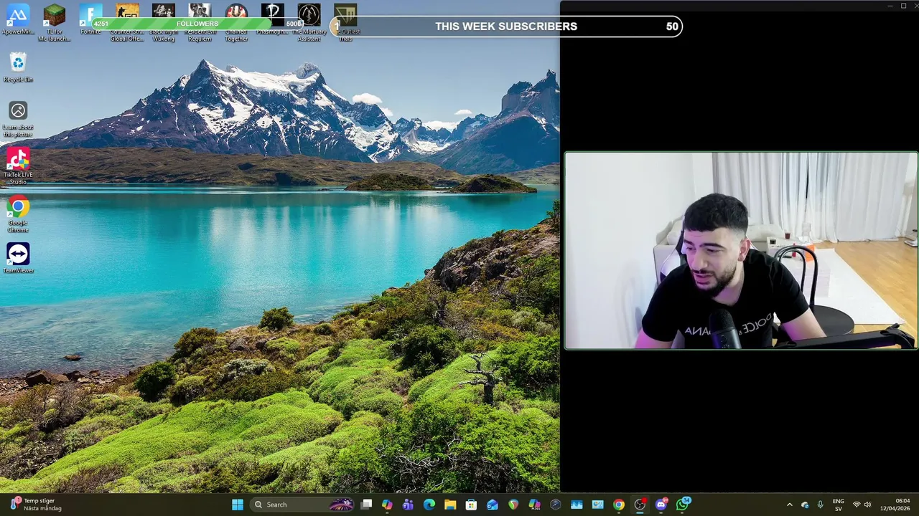
Task: Open the ApowerMirror desktop shortcut
Action: 18,20
